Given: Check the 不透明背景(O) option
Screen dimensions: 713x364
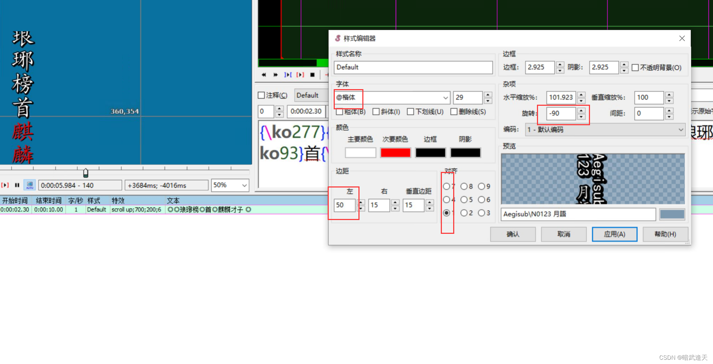Looking at the screenshot, I should 635,67.
